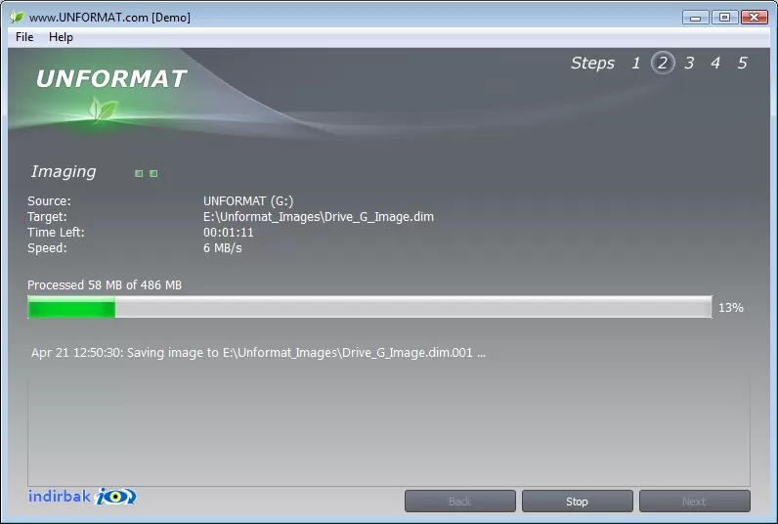Click the indirbak eye logo icon
The image size is (778, 524).
115,497
